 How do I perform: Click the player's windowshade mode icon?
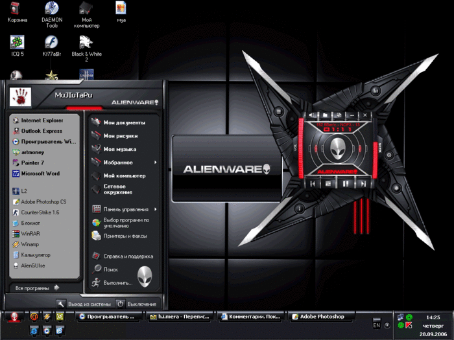coord(339,115)
